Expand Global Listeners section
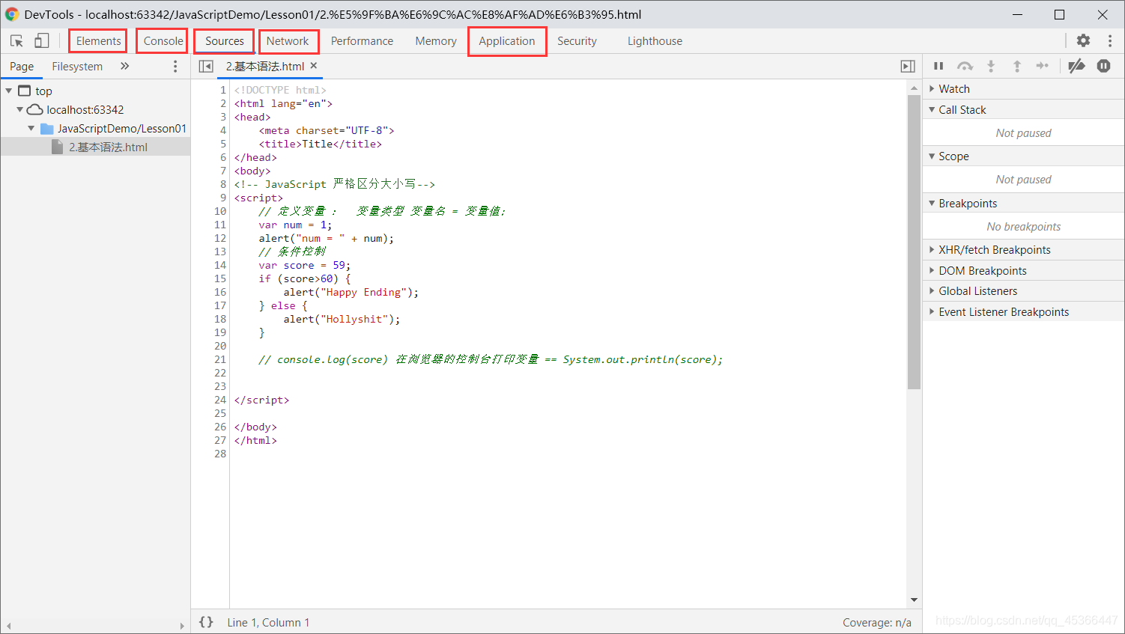 point(932,290)
